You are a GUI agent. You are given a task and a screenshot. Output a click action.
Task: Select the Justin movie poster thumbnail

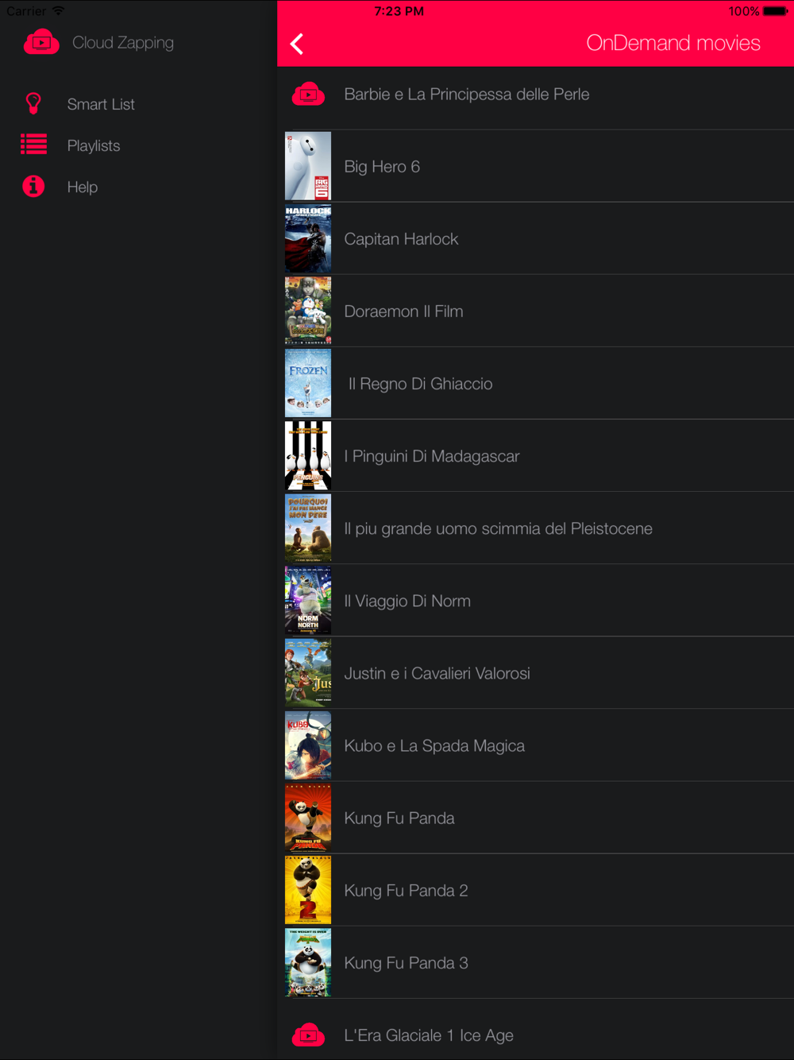308,672
